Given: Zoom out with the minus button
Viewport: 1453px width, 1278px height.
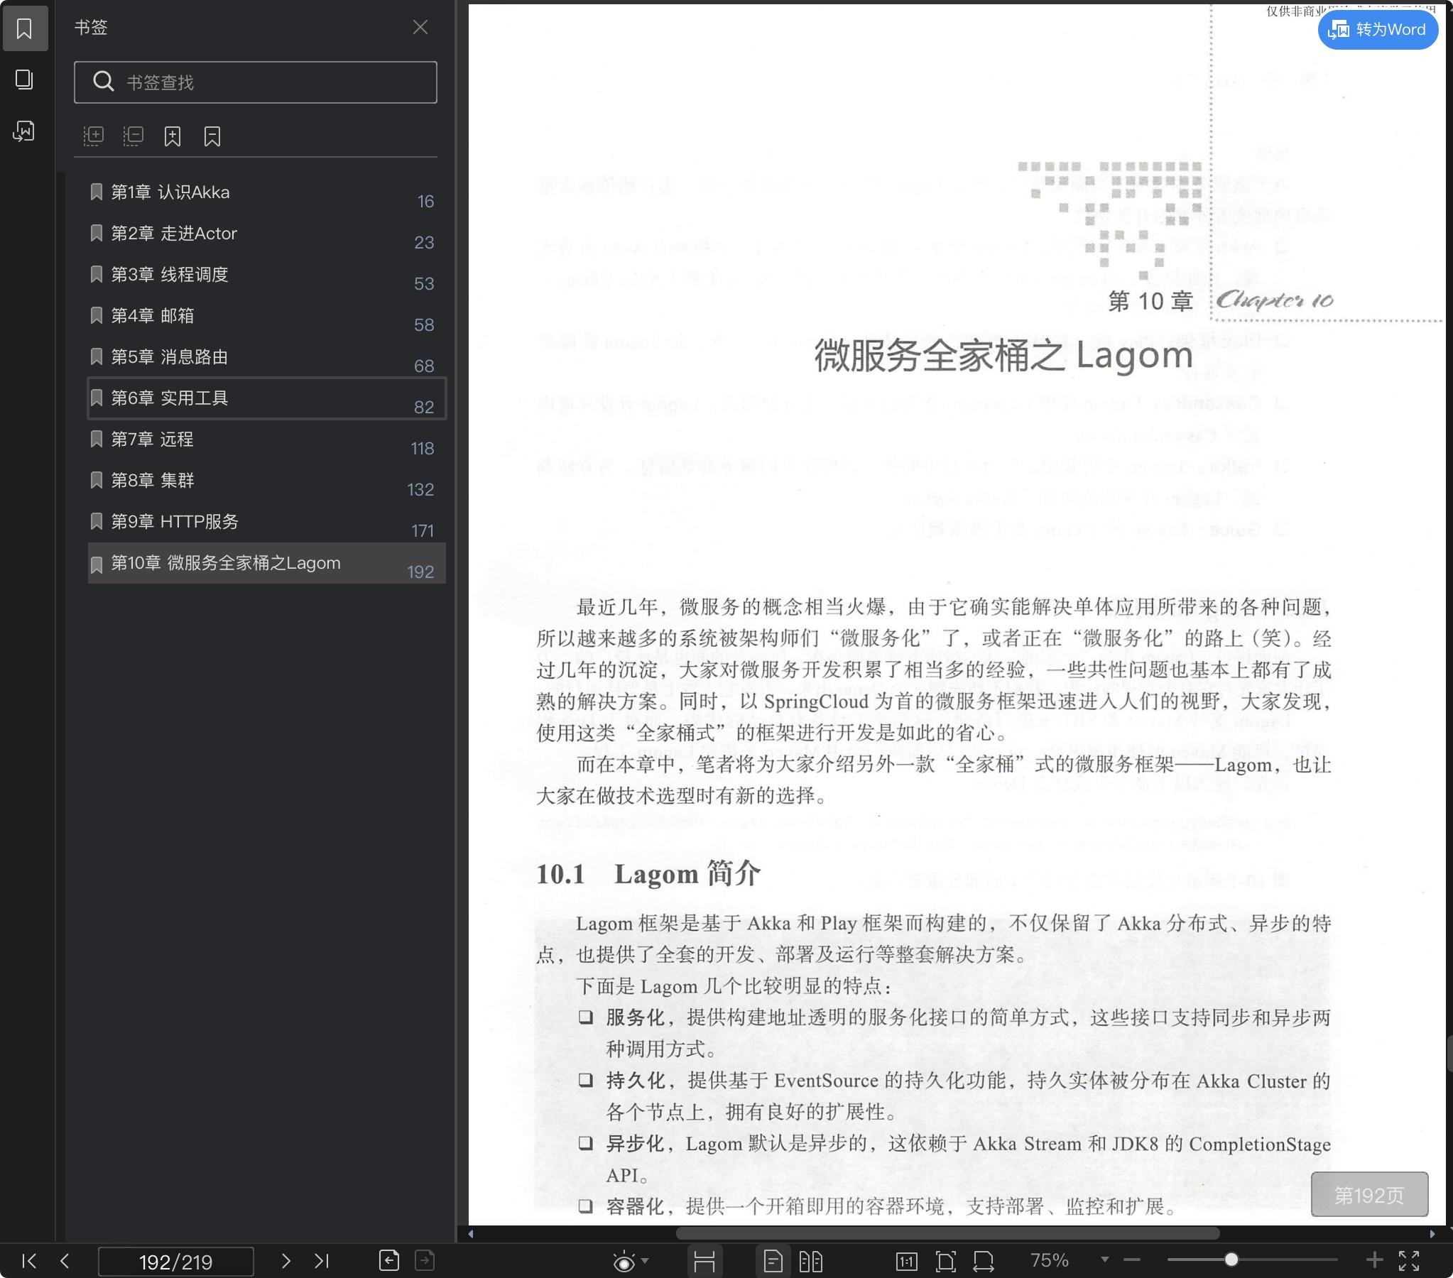Looking at the screenshot, I should pyautogui.click(x=1133, y=1260).
